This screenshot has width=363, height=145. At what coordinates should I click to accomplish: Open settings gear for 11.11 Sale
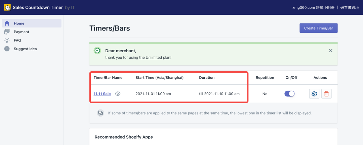click(x=314, y=93)
